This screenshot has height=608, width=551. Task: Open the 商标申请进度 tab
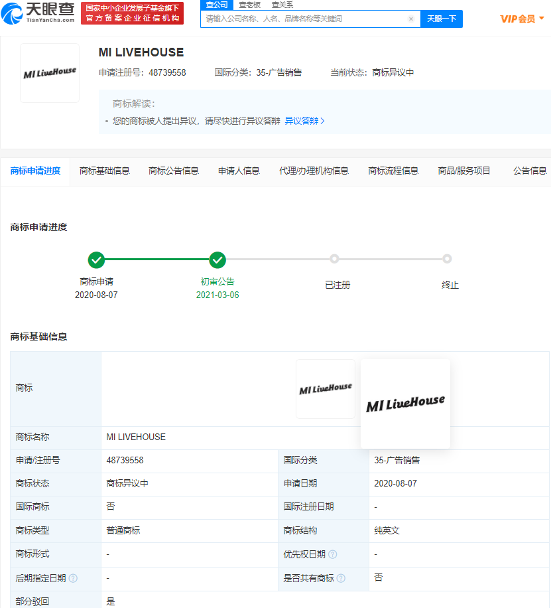pyautogui.click(x=35, y=171)
